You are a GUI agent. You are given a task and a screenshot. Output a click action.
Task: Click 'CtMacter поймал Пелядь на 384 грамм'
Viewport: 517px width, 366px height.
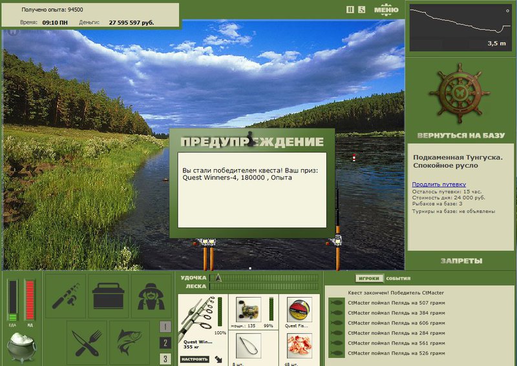[396, 312]
